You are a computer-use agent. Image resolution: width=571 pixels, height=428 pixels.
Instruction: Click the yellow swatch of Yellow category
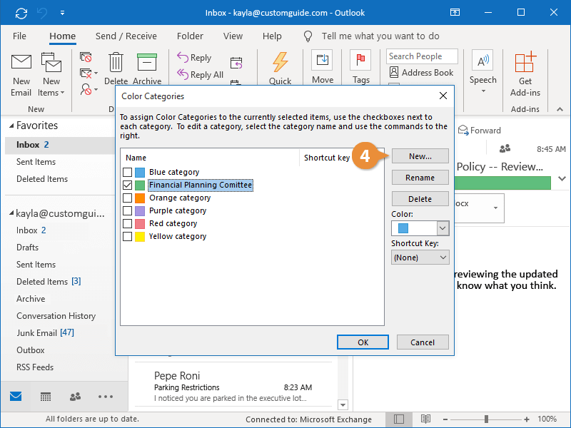coord(140,237)
